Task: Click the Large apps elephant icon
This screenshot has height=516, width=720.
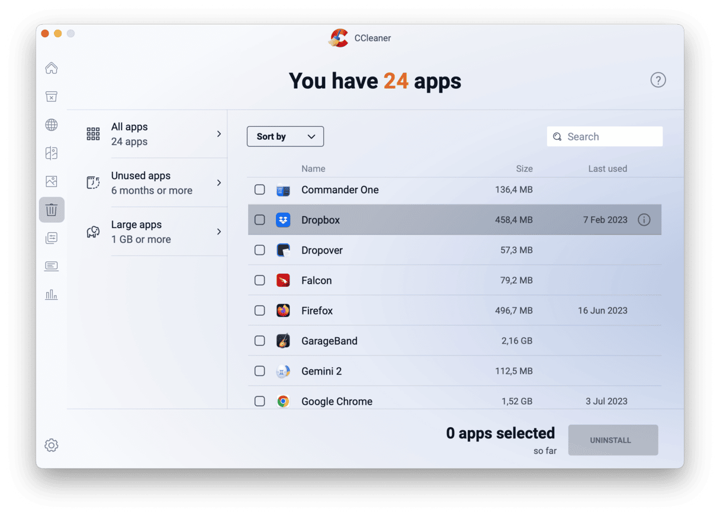Action: [x=93, y=232]
